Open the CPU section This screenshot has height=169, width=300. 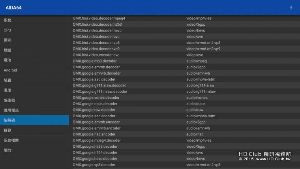coord(34,30)
